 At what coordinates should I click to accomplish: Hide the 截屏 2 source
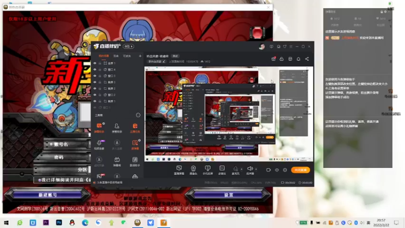tap(95, 88)
